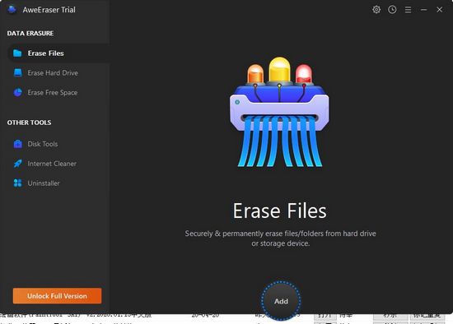The width and height of the screenshot is (453, 324).
Task: Click the Erase Free Space pie icon
Action: [x=18, y=92]
